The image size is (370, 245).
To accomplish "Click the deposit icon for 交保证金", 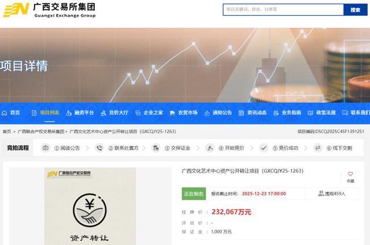I will tap(156, 148).
